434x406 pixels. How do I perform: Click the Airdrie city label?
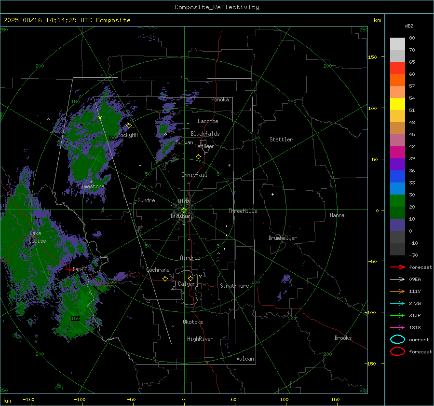(x=190, y=258)
